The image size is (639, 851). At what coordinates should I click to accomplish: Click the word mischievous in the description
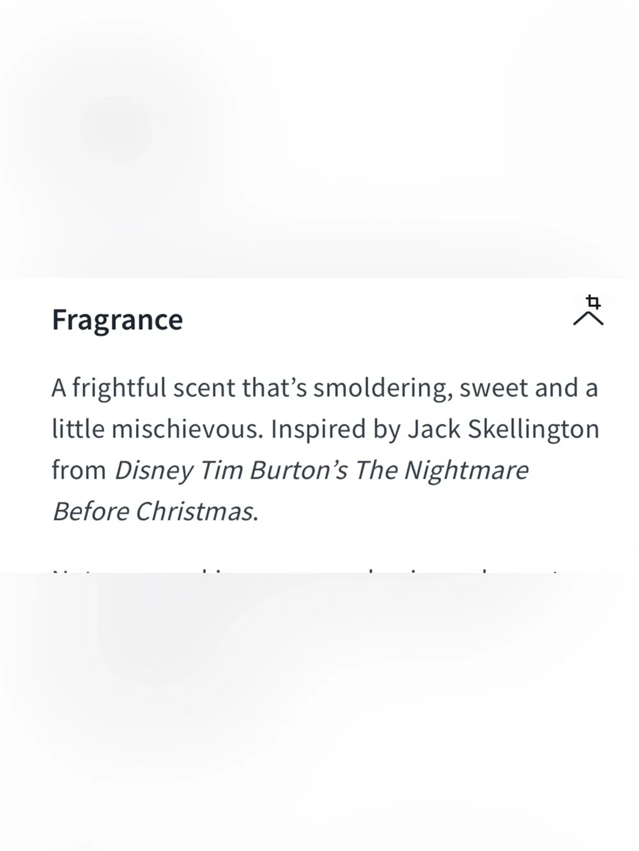pyautogui.click(x=187, y=429)
